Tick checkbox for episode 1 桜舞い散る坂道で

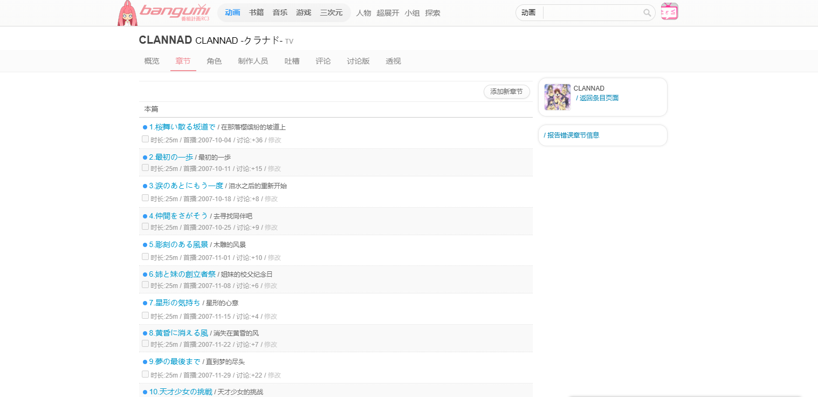click(x=145, y=139)
